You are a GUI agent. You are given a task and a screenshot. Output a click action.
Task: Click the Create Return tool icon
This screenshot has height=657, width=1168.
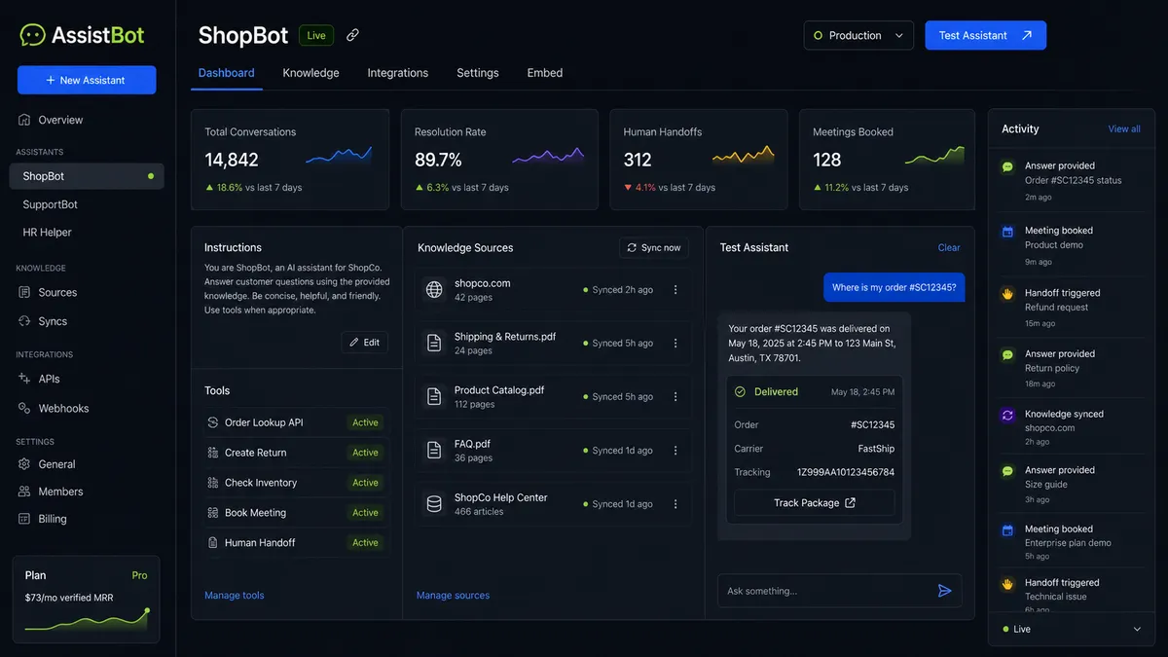pyautogui.click(x=213, y=453)
